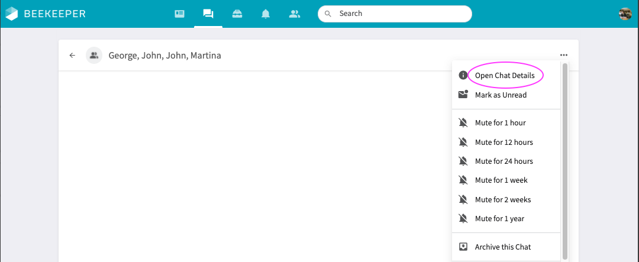The image size is (639, 262).
Task: Click the bell-off icon next to 1 week
Action: [463, 180]
